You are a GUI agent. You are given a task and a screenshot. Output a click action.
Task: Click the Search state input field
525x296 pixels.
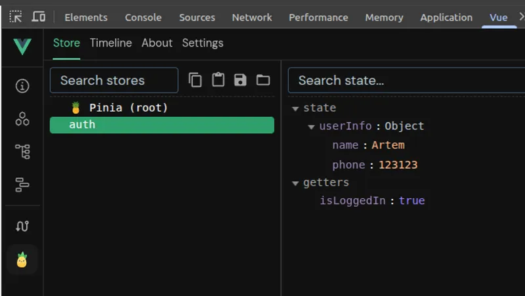coord(406,80)
